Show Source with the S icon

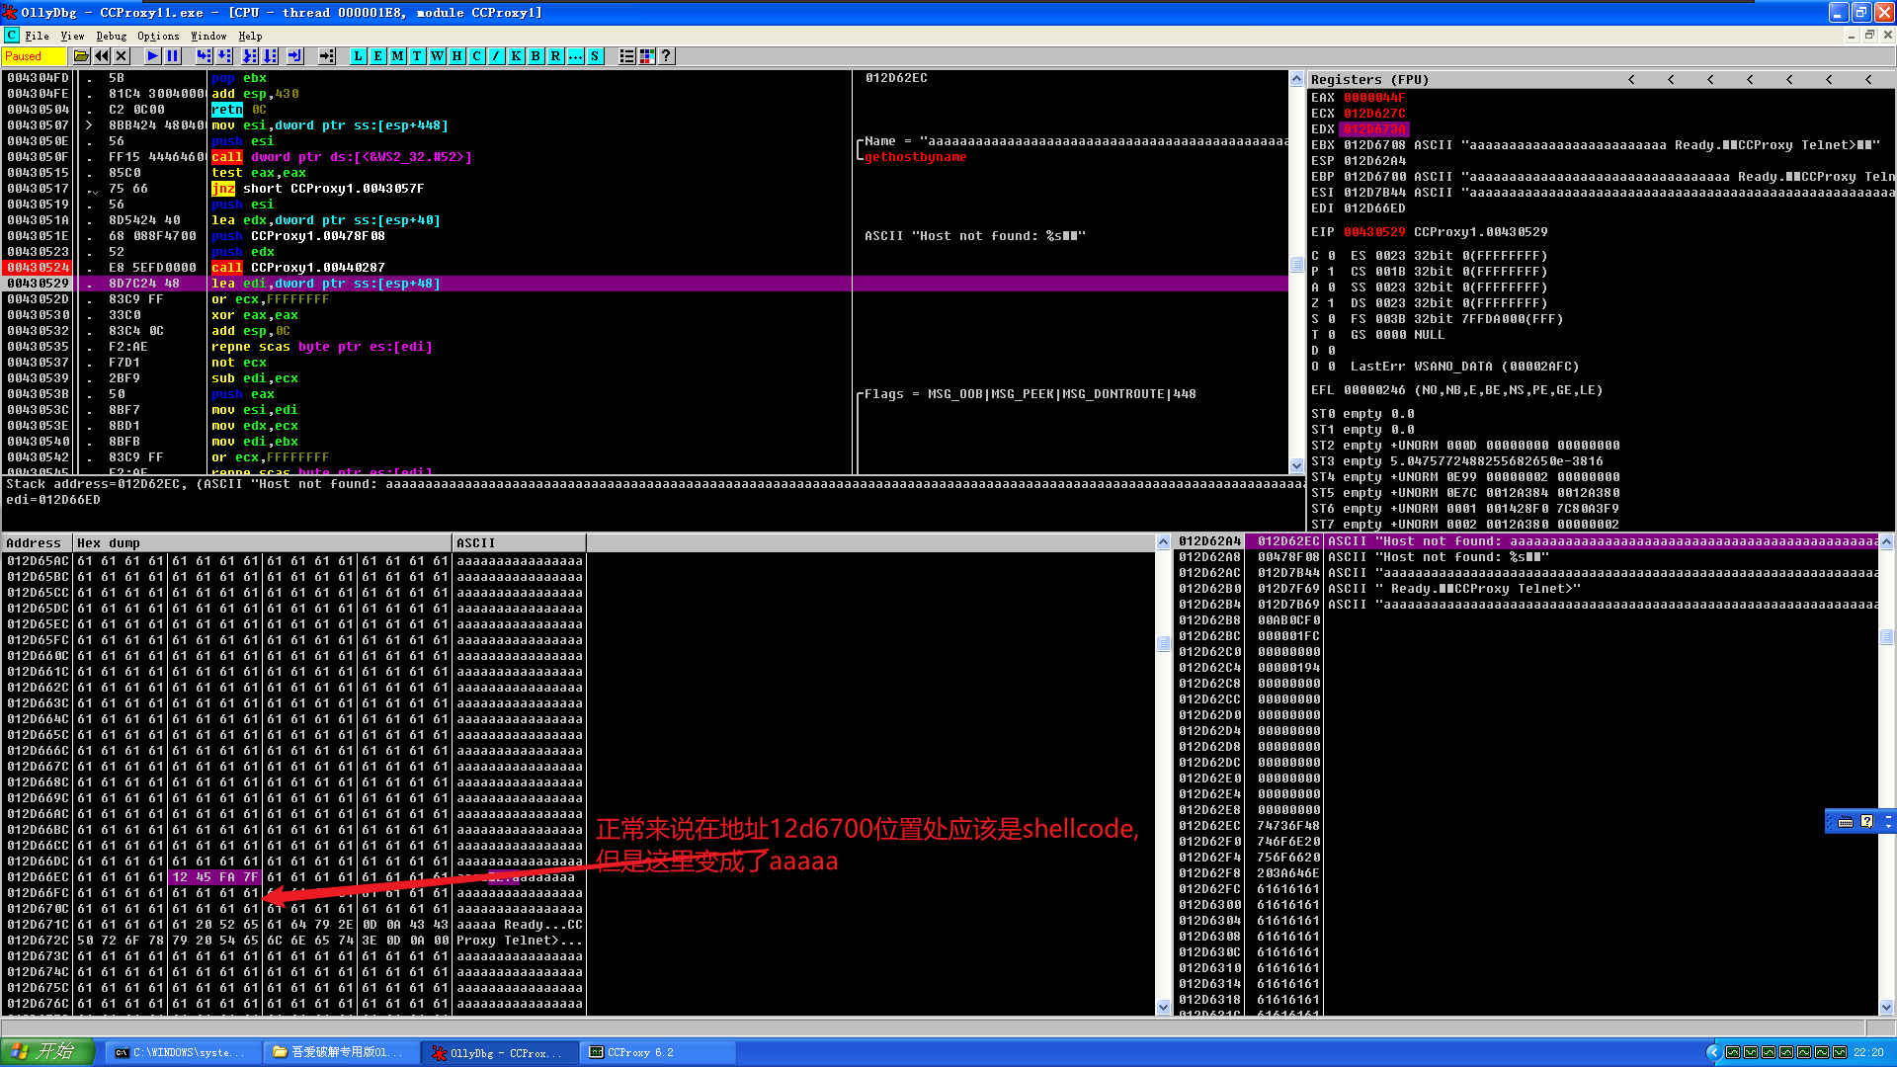596,56
